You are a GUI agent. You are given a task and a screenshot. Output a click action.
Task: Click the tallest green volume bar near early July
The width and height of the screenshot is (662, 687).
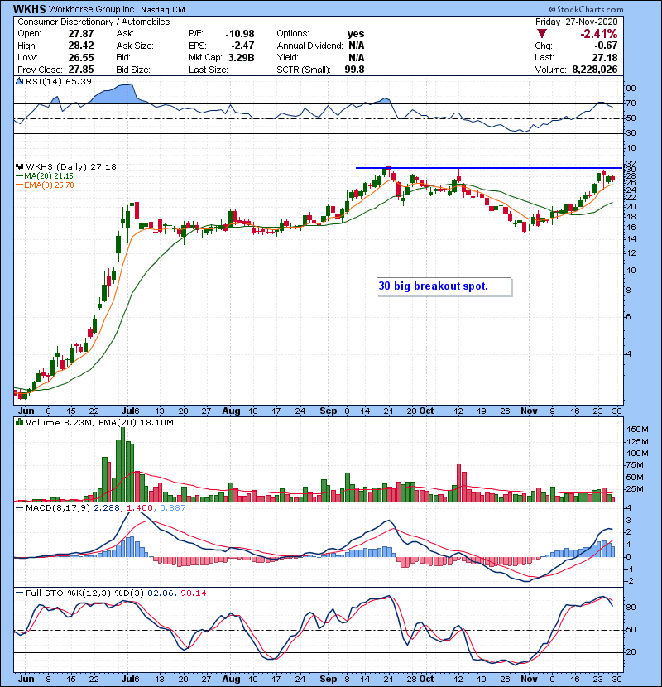click(122, 464)
